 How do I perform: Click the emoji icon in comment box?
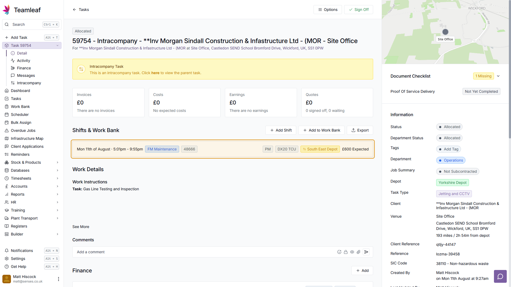[x=339, y=252]
